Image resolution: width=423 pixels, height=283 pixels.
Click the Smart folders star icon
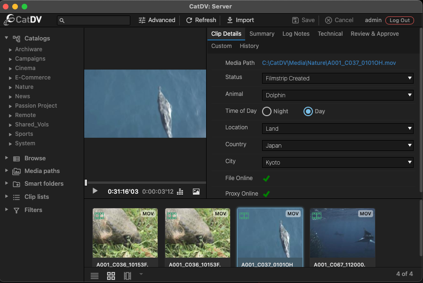(x=16, y=184)
